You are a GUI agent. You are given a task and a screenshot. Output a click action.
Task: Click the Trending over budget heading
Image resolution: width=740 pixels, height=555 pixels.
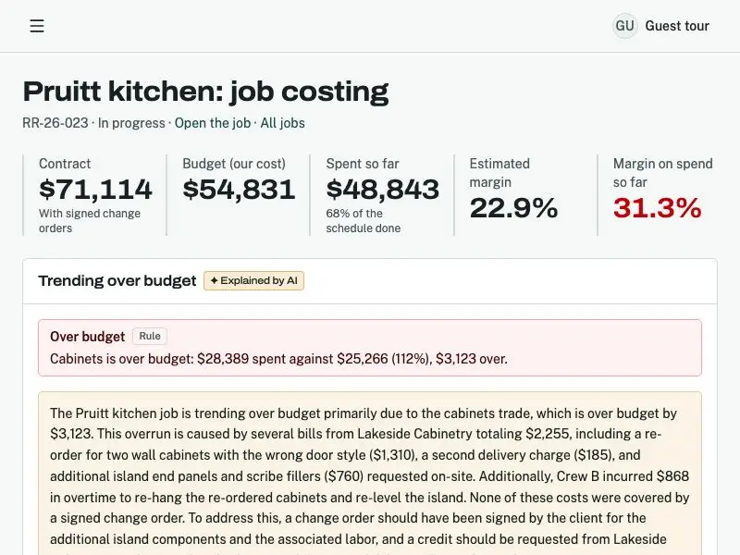(117, 281)
